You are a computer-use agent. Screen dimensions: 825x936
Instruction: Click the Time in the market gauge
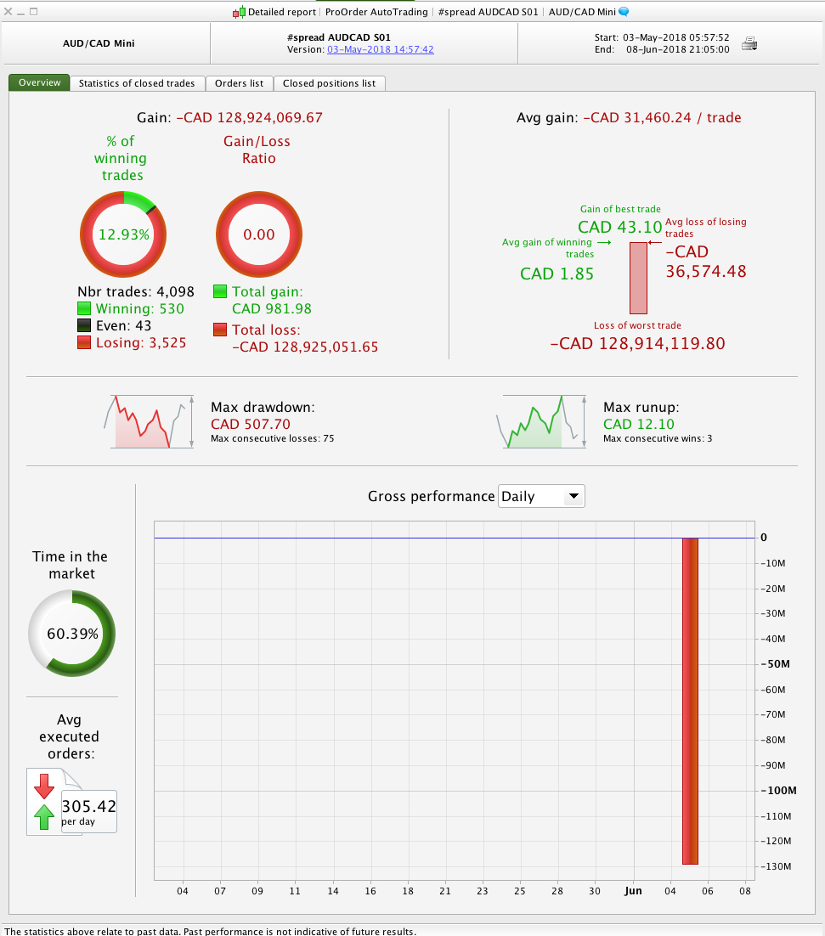tap(71, 634)
